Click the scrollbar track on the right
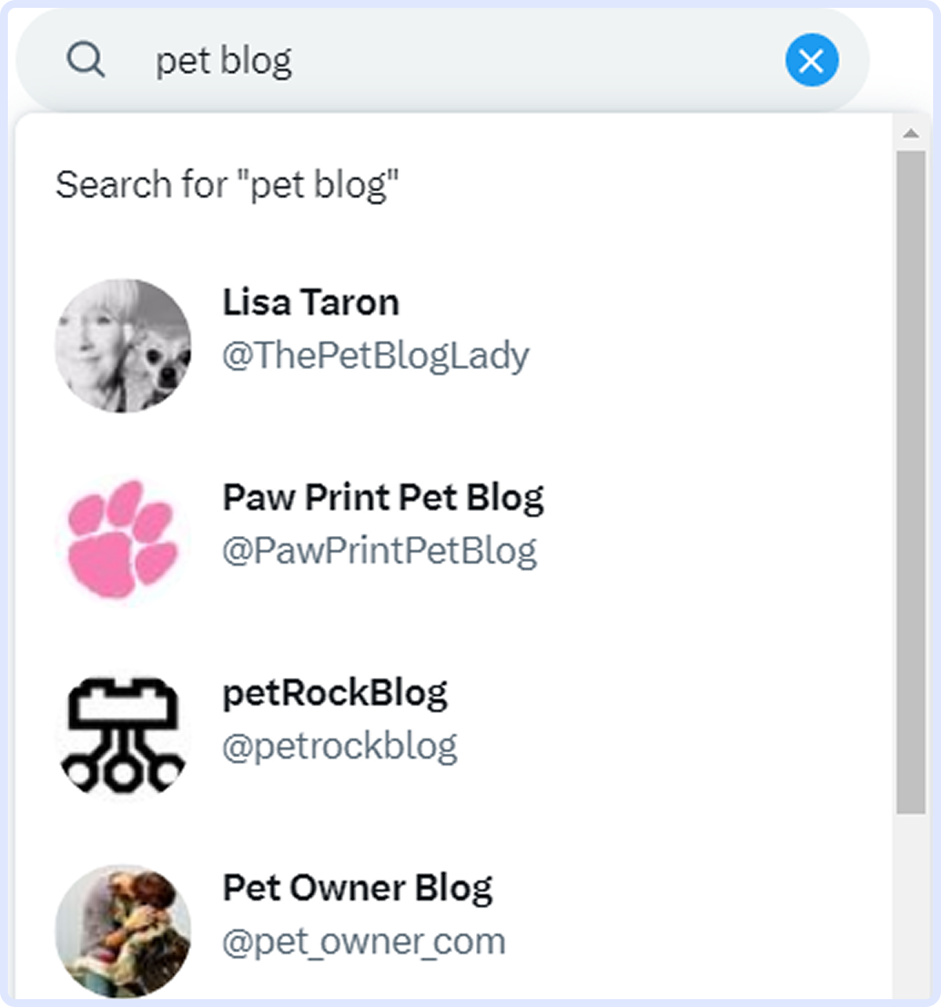This screenshot has height=1007, width=941. [910, 470]
